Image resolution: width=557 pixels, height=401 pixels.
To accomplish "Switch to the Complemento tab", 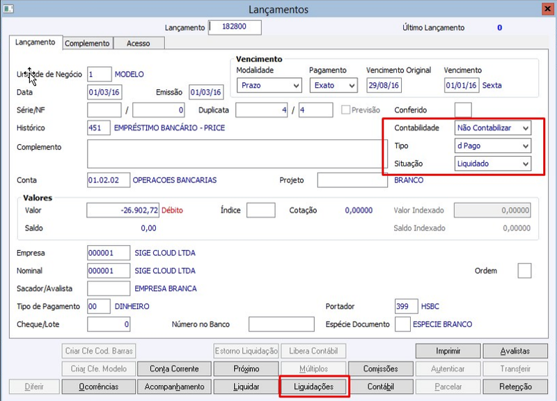I will point(88,43).
